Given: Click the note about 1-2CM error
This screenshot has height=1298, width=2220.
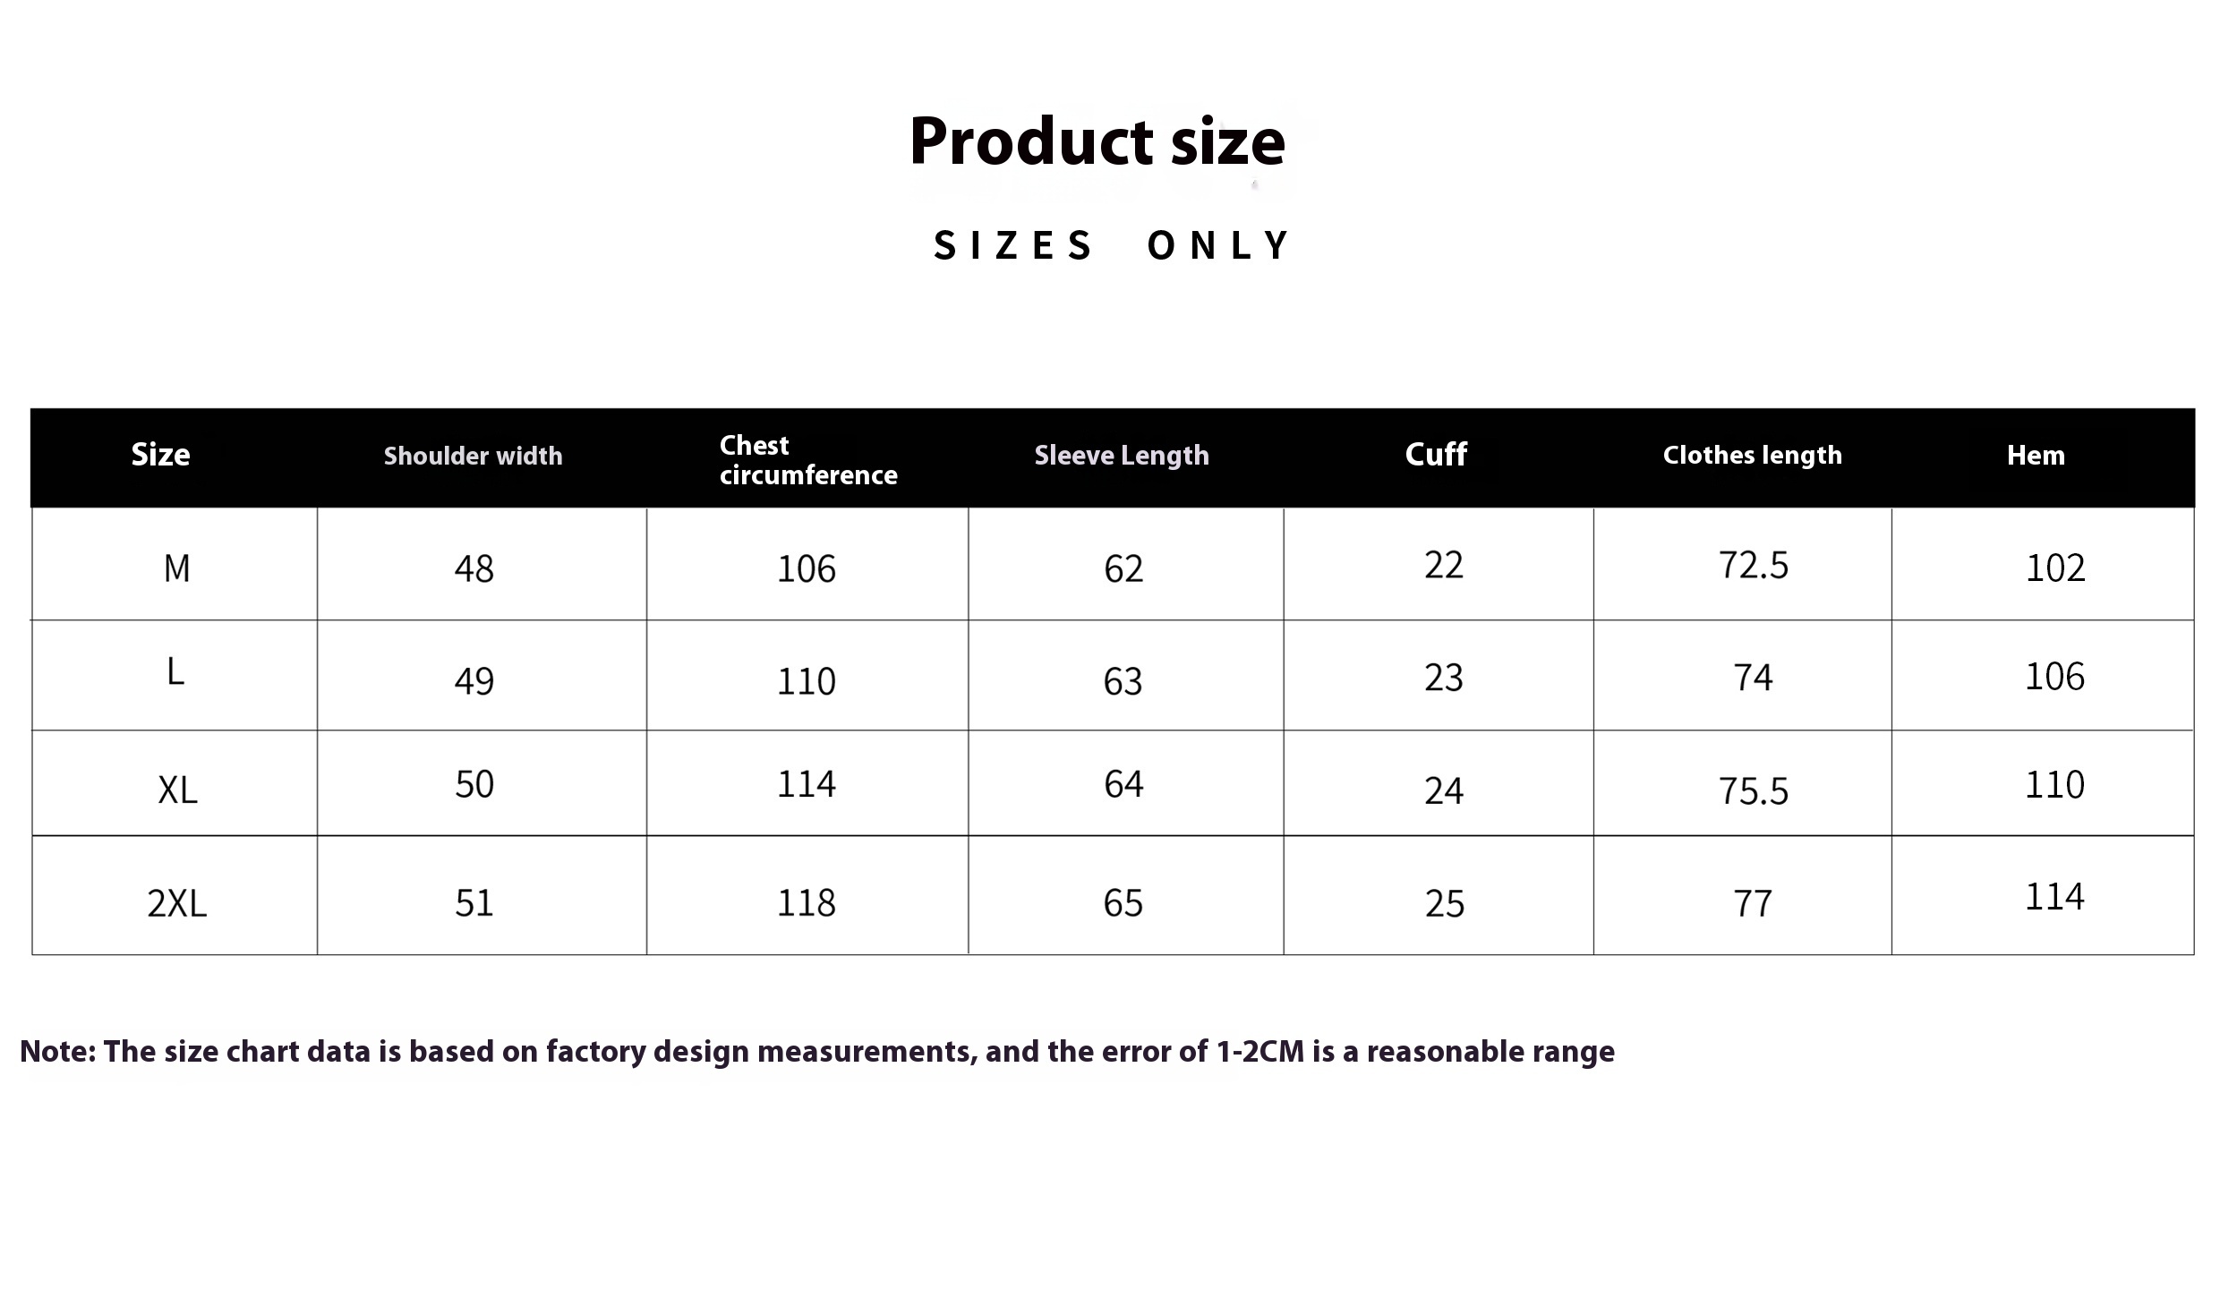Looking at the screenshot, I should [x=817, y=1051].
